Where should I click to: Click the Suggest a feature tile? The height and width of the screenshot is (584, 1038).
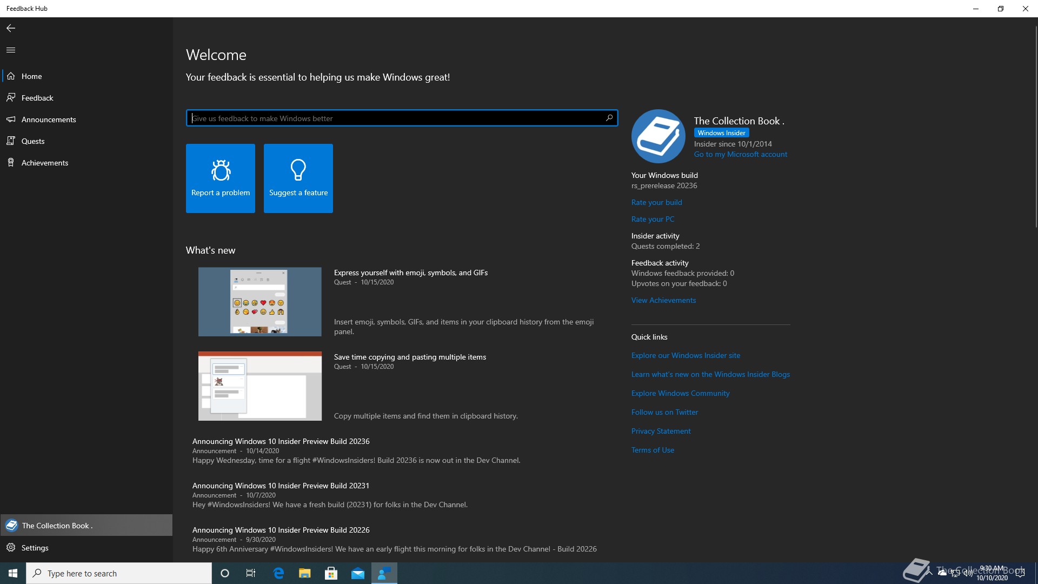coord(298,178)
